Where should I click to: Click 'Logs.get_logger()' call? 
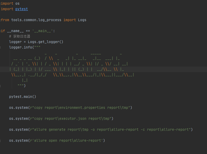(x=45, y=42)
